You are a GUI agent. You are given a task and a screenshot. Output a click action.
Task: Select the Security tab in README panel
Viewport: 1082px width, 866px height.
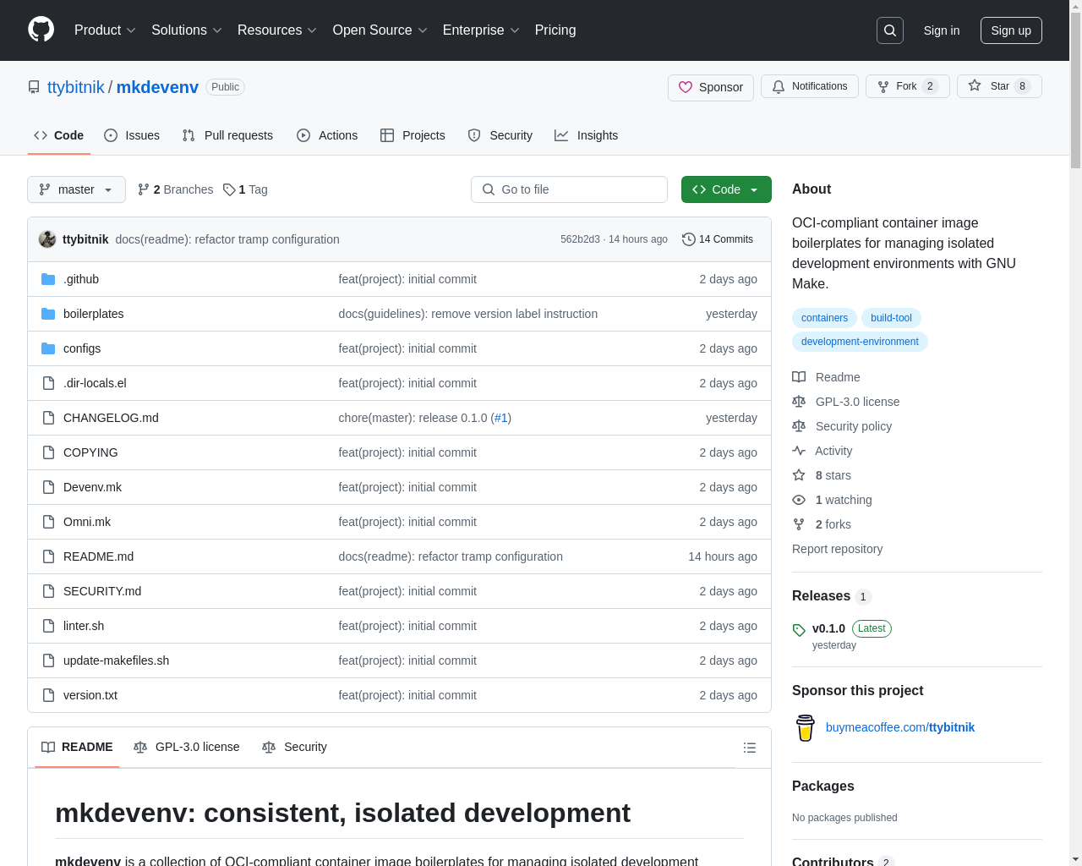(294, 748)
